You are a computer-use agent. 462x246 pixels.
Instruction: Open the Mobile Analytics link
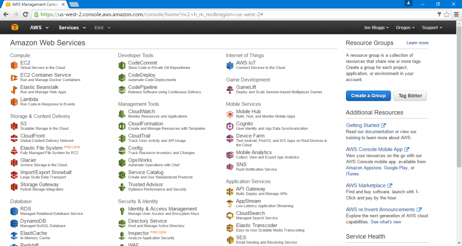click(x=254, y=152)
